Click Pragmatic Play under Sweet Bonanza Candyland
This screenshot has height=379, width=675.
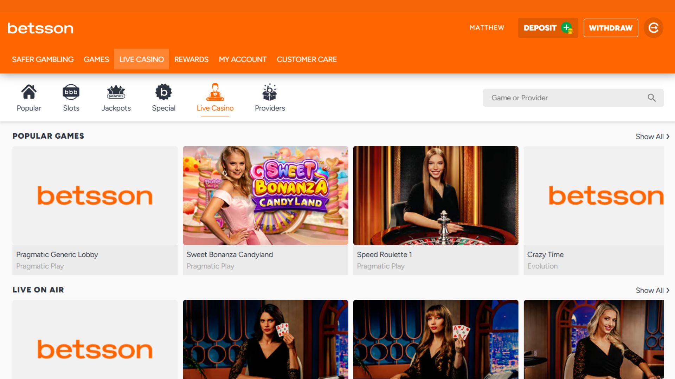(x=210, y=266)
